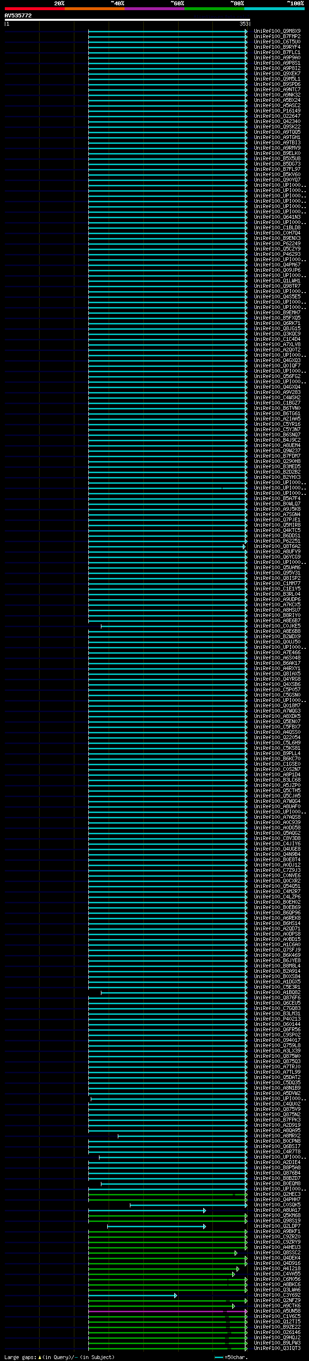Select label UniRef100_A9P8S1

(x=277, y=63)
